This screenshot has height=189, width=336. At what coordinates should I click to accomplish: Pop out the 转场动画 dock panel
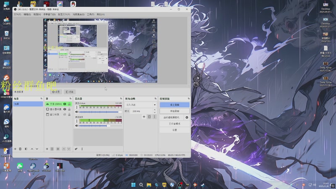pos(155,99)
